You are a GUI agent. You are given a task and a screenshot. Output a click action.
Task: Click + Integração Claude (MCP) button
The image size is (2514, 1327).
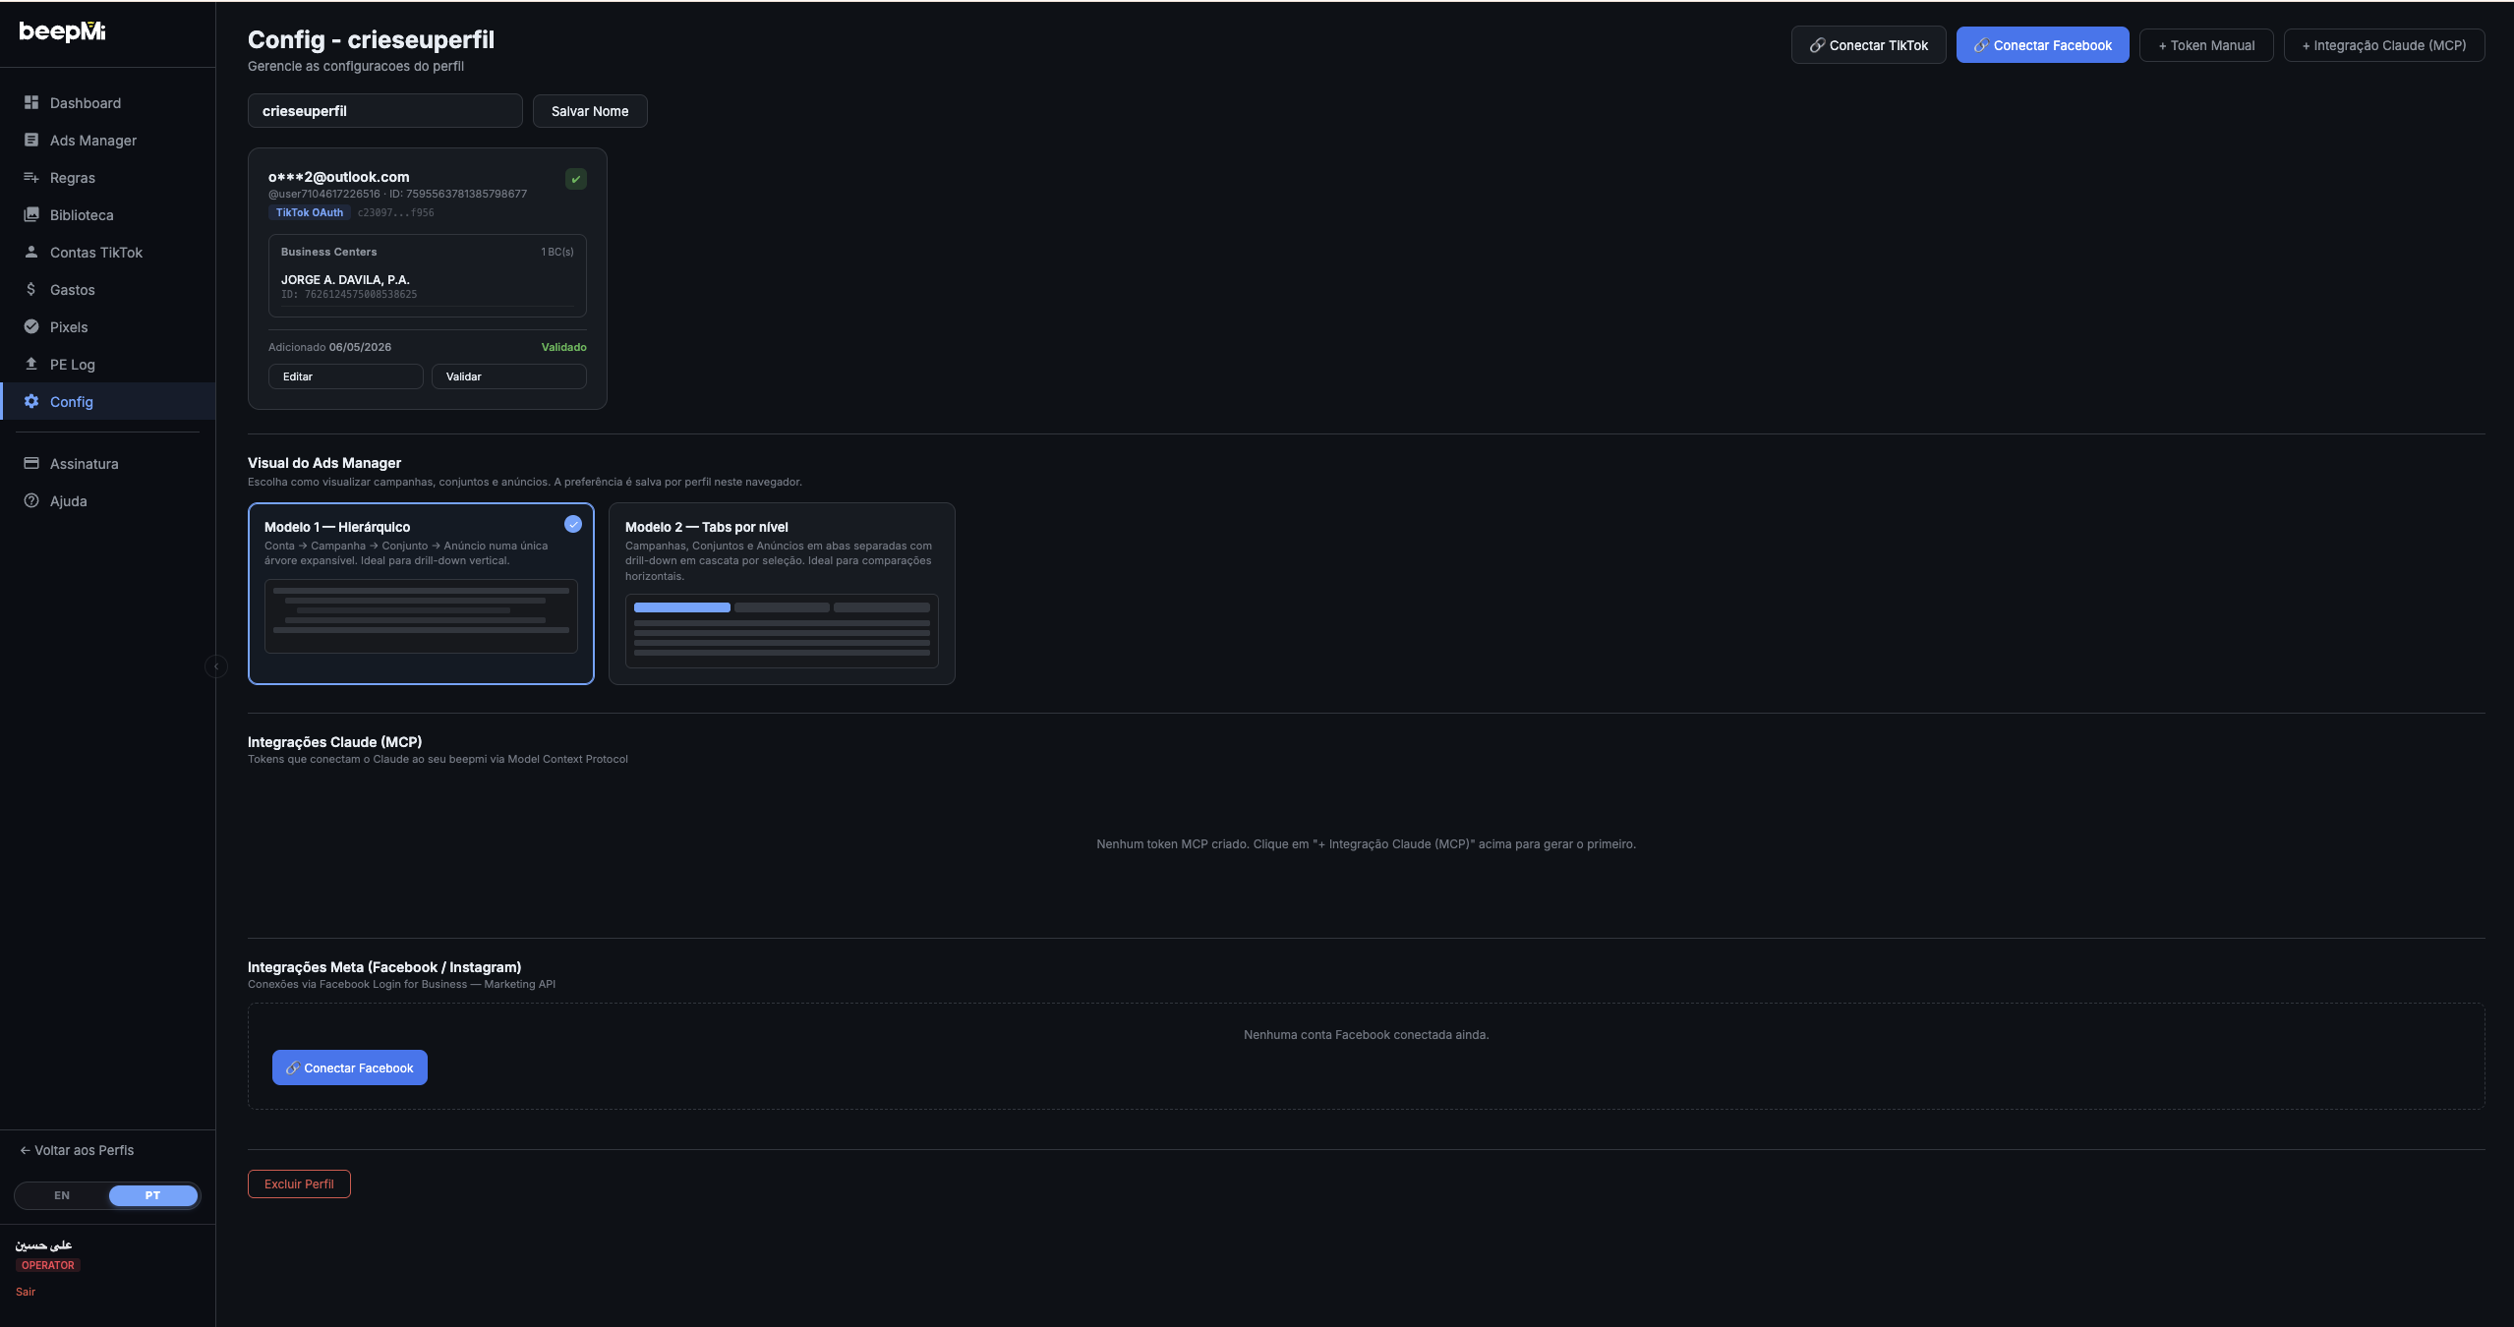click(x=2384, y=45)
